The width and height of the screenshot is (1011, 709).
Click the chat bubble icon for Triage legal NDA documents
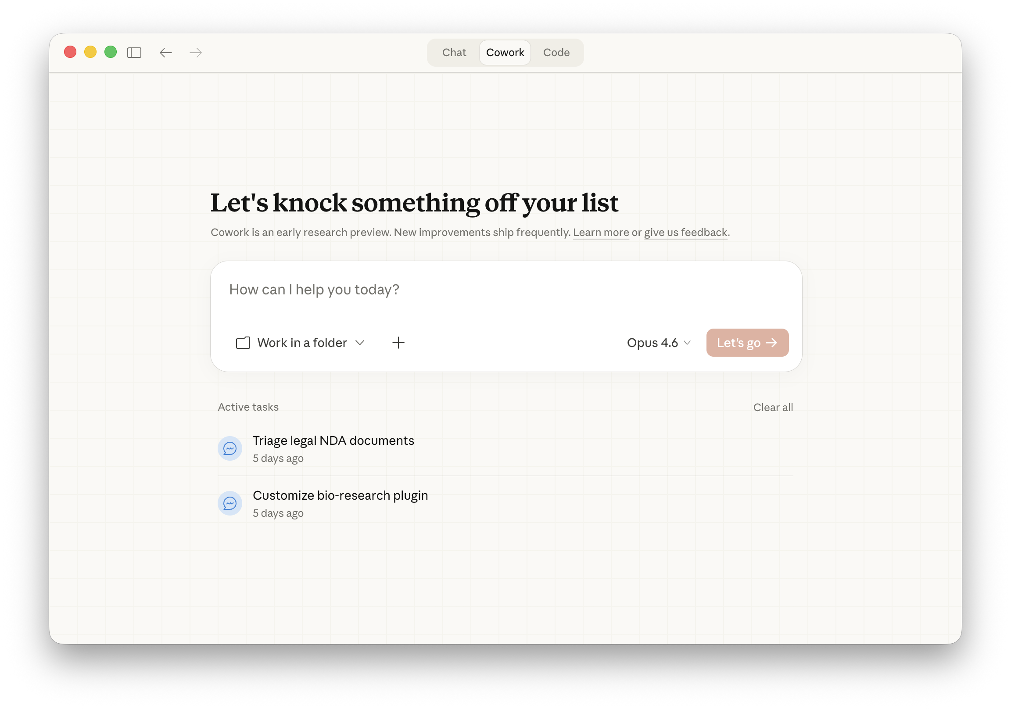click(230, 448)
